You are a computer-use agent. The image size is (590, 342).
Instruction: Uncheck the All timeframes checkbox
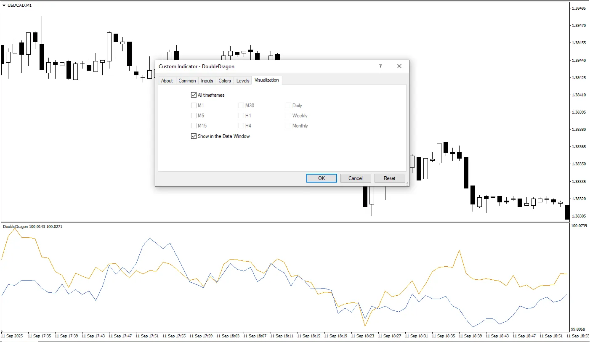(x=194, y=95)
